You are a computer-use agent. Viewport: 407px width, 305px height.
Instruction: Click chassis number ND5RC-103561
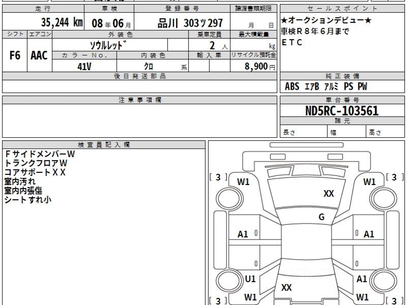pos(342,111)
